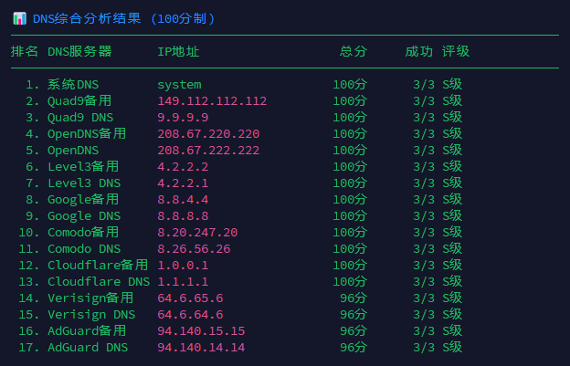Select the "Quad9 DNS" server name
Viewport: 570px width, 366px height.
click(x=80, y=118)
